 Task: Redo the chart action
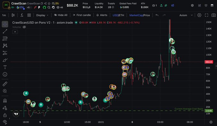click(x=164, y=15)
